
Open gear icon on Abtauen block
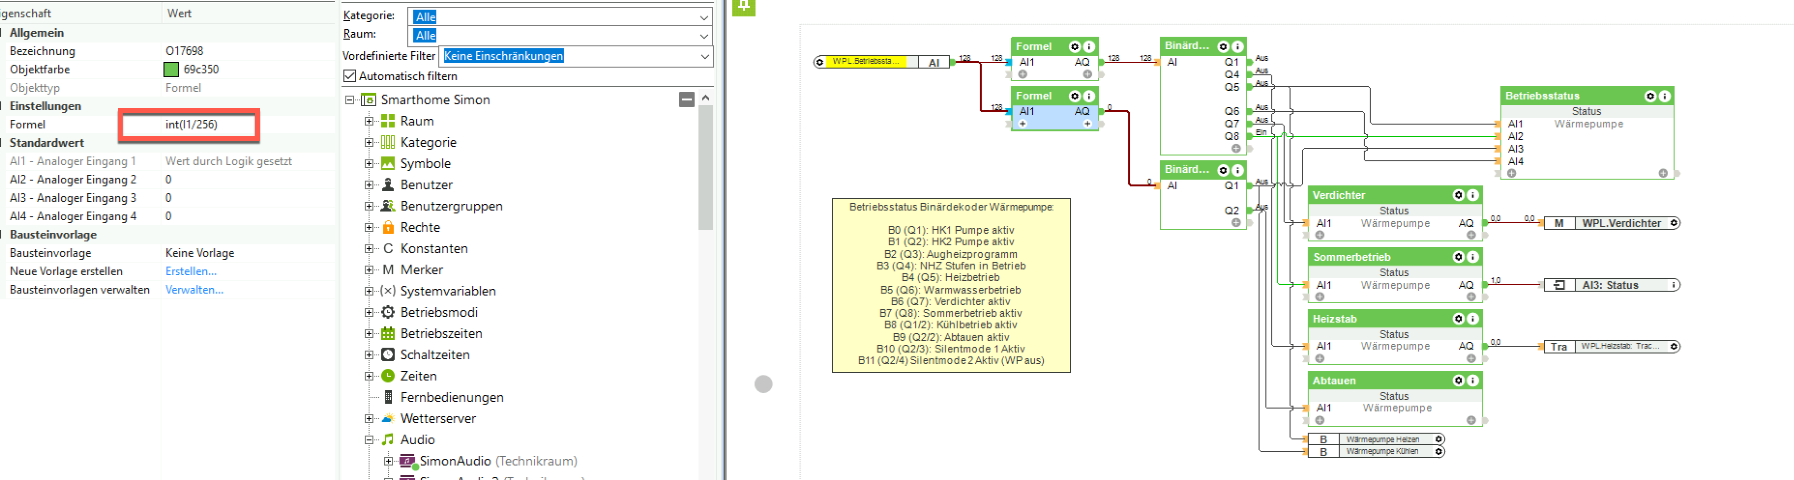(1458, 381)
